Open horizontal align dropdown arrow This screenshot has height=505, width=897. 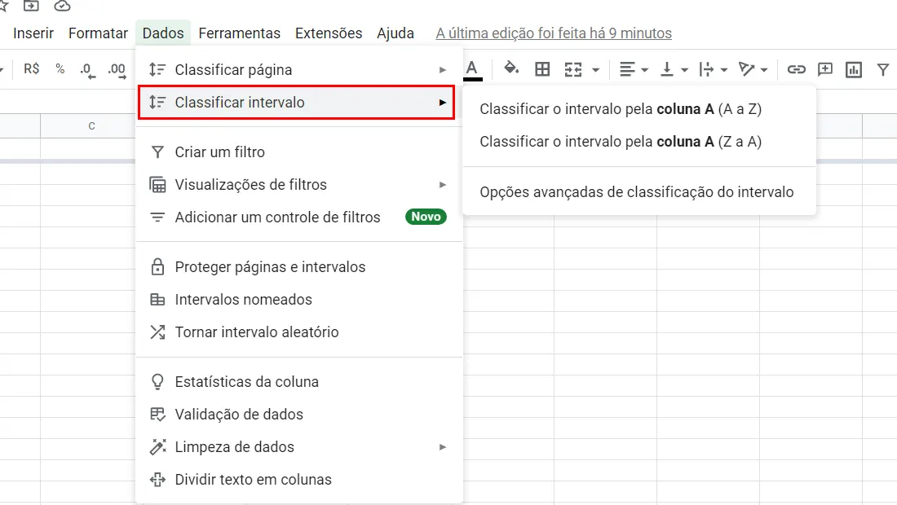click(x=645, y=70)
